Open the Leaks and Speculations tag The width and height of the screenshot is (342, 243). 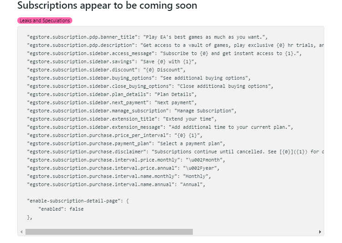[x=45, y=20]
